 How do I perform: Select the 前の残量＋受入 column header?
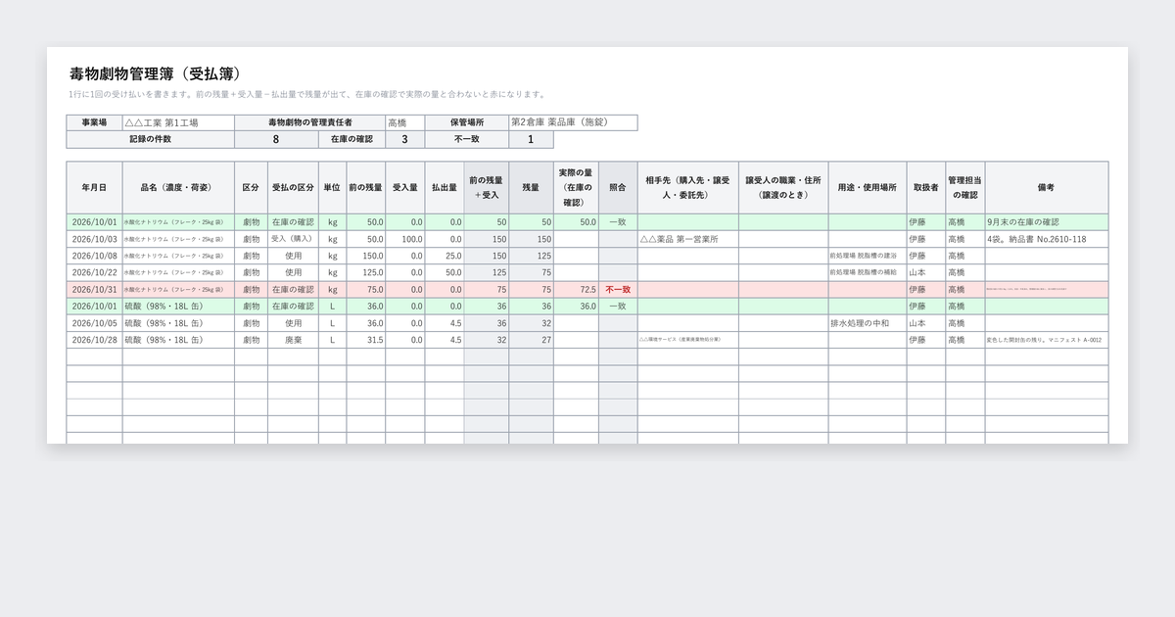click(x=487, y=187)
